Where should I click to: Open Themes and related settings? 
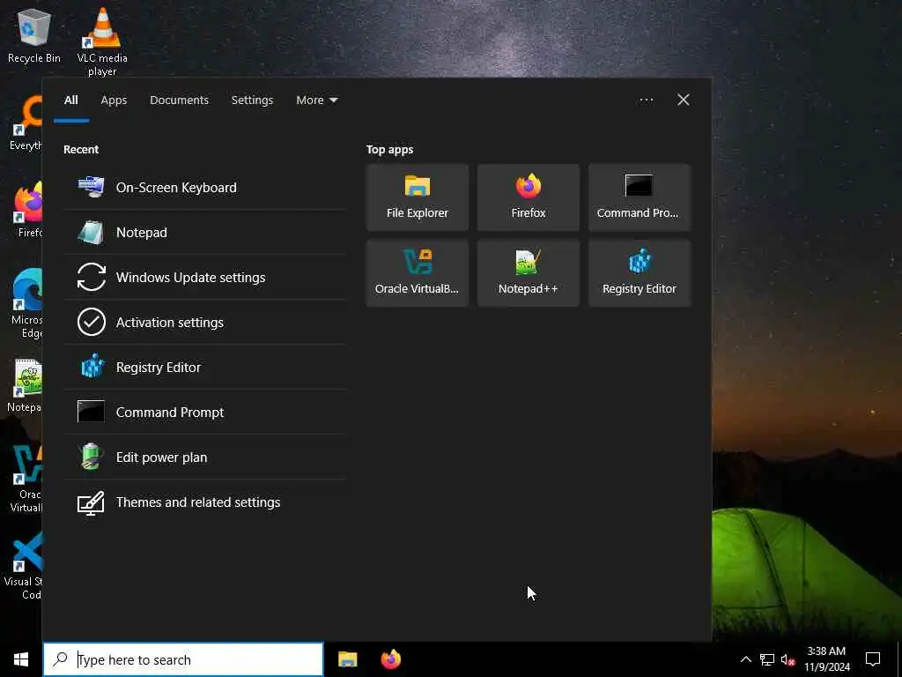tap(204, 502)
